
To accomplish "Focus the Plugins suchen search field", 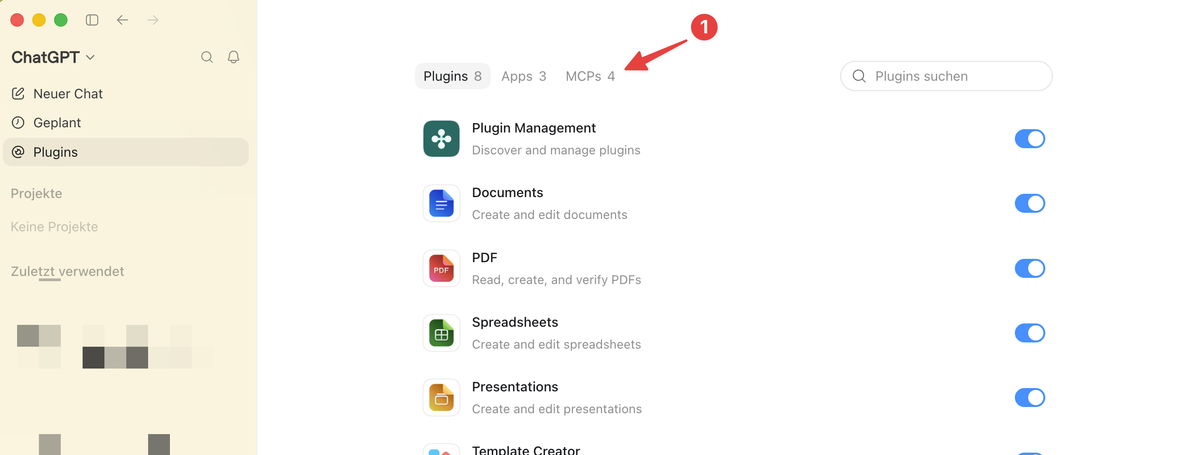I will point(947,76).
